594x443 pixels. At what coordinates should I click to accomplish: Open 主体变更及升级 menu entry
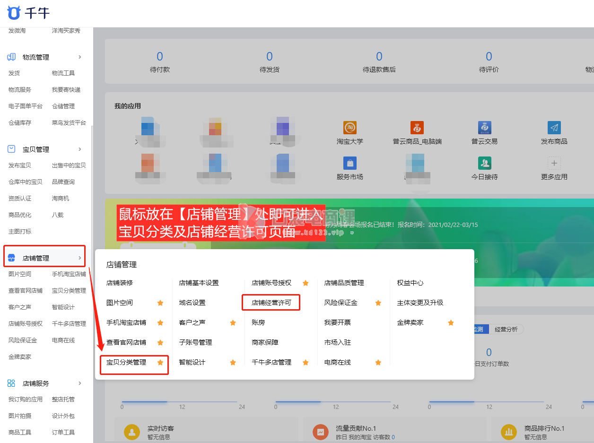click(x=420, y=303)
